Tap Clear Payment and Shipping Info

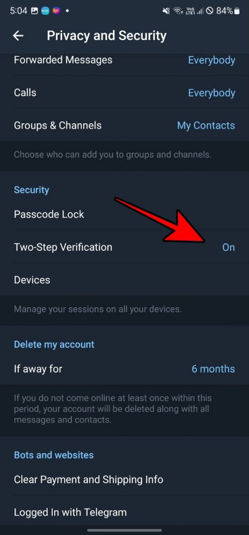[124, 480]
